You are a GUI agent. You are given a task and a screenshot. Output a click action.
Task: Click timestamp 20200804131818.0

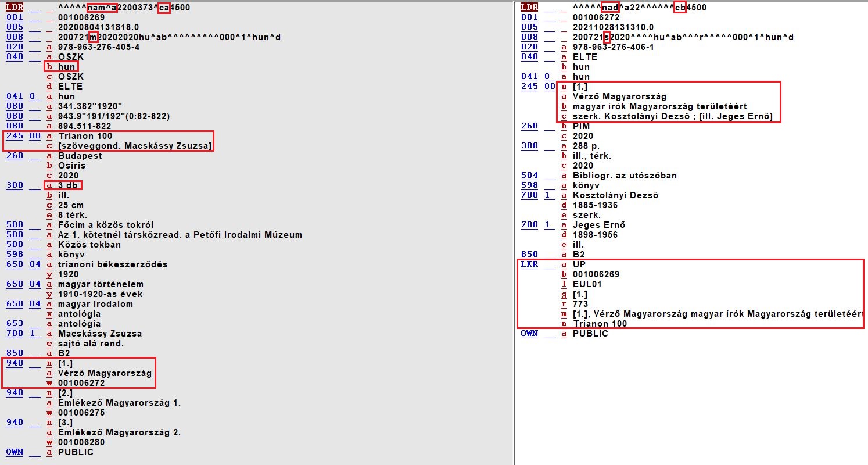tap(99, 27)
